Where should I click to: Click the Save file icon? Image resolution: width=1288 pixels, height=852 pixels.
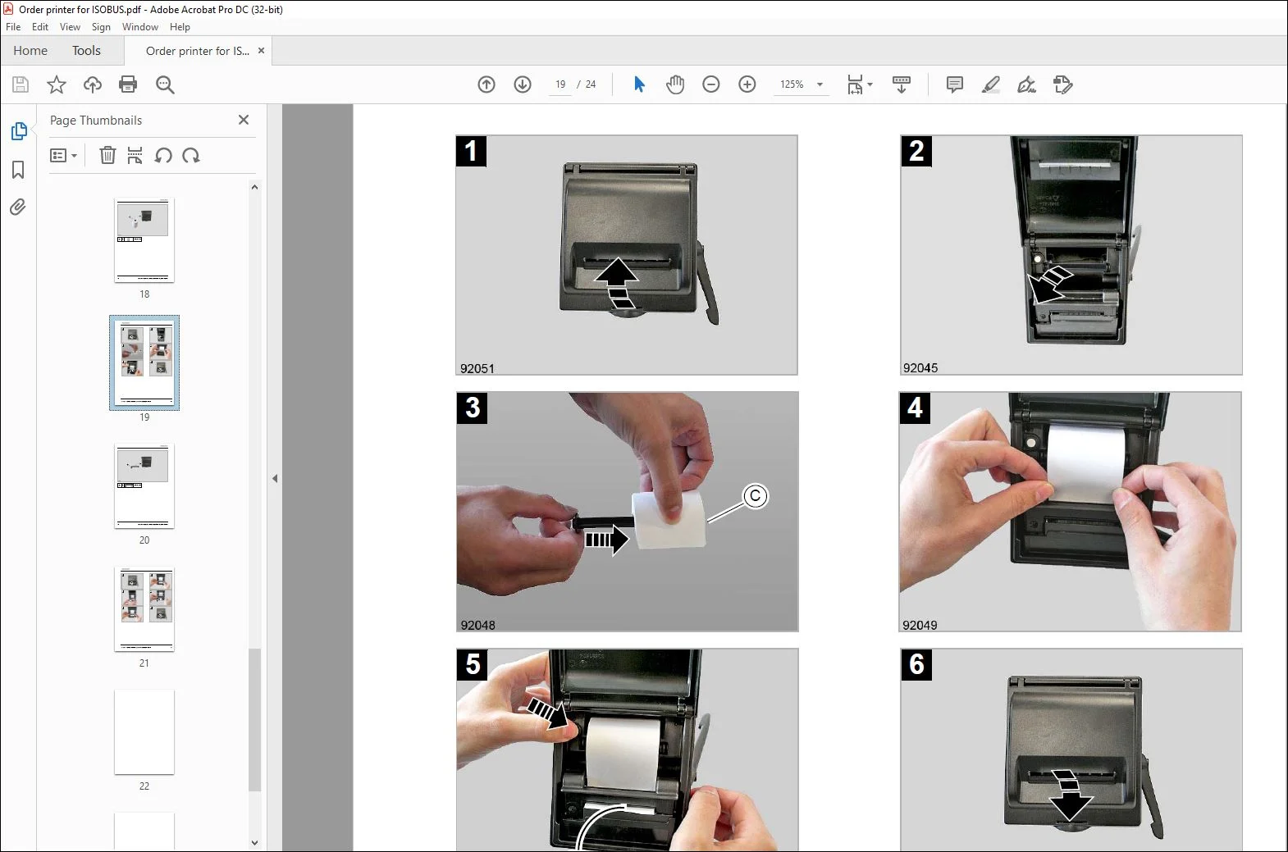tap(21, 84)
